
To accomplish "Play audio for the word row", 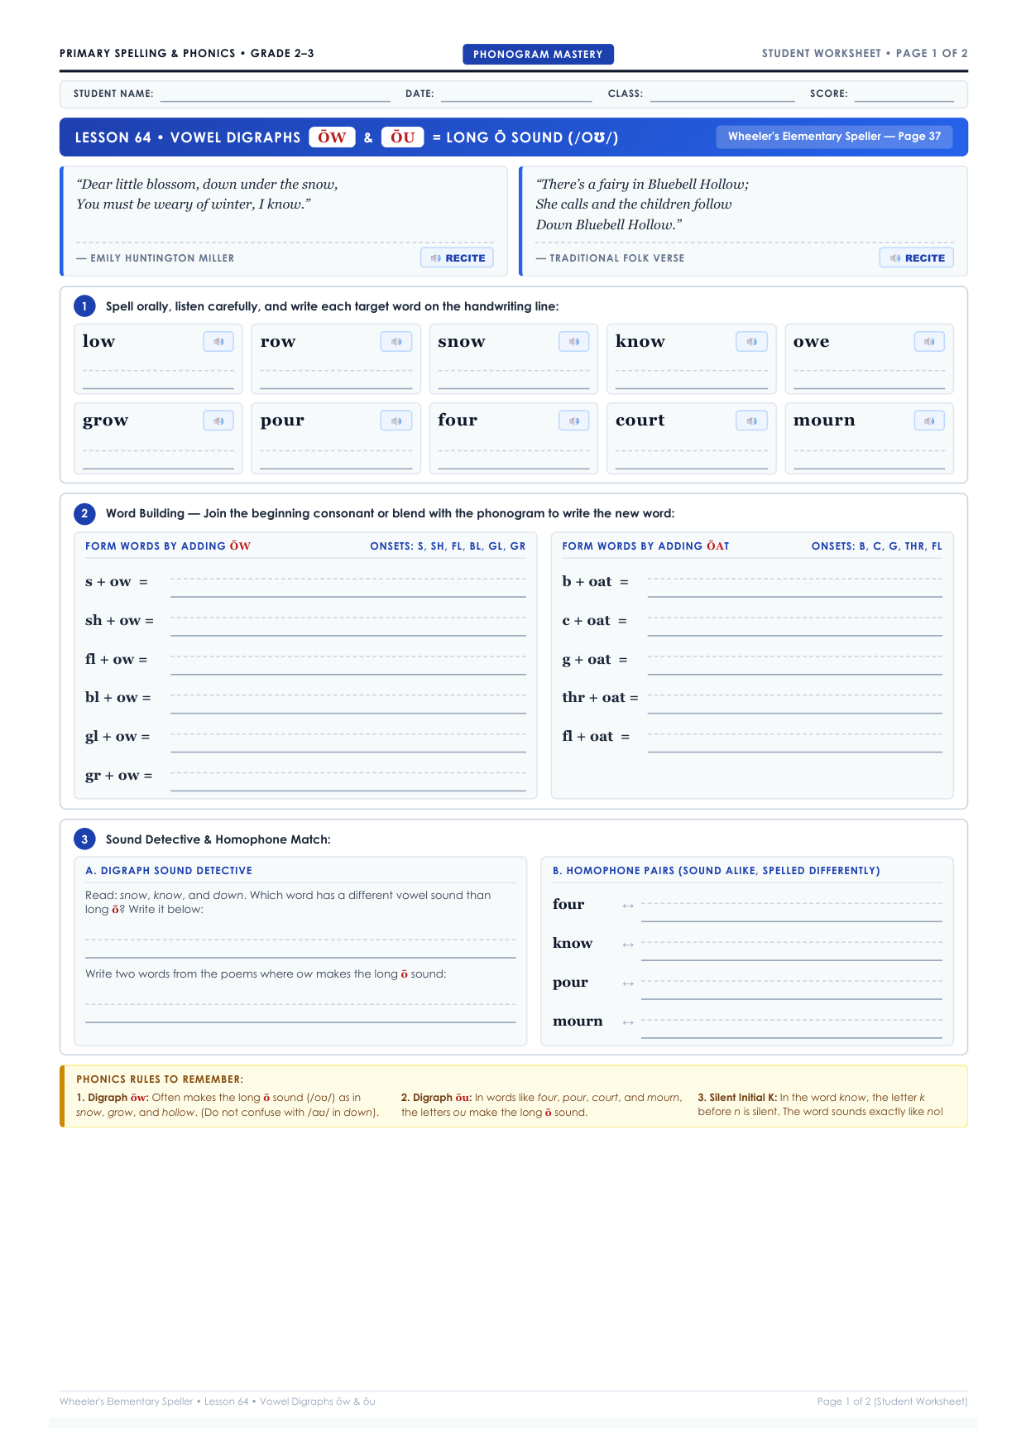I will (396, 341).
